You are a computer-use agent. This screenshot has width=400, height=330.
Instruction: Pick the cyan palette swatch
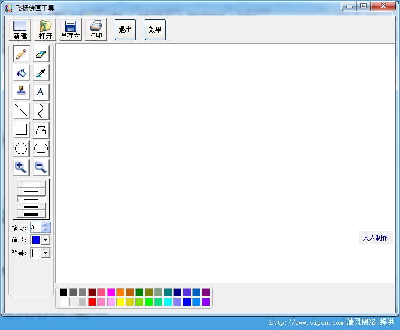tap(168, 302)
